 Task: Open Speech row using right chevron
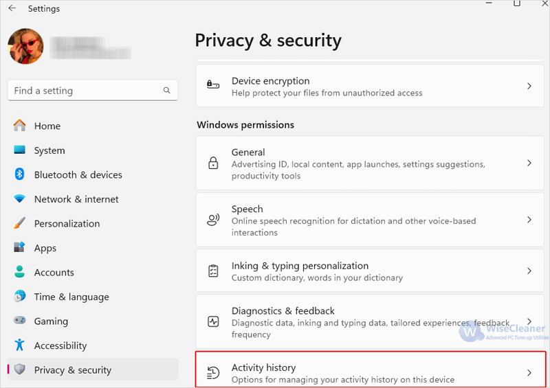click(529, 220)
